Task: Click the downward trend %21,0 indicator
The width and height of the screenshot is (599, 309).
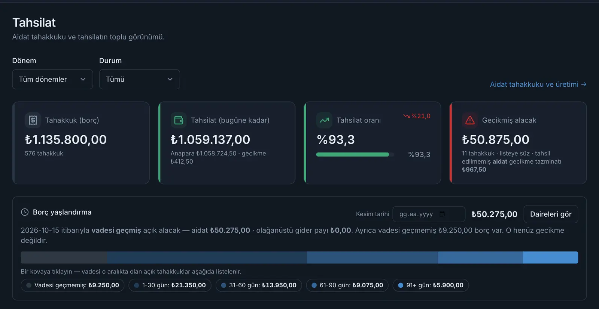Action: [417, 116]
